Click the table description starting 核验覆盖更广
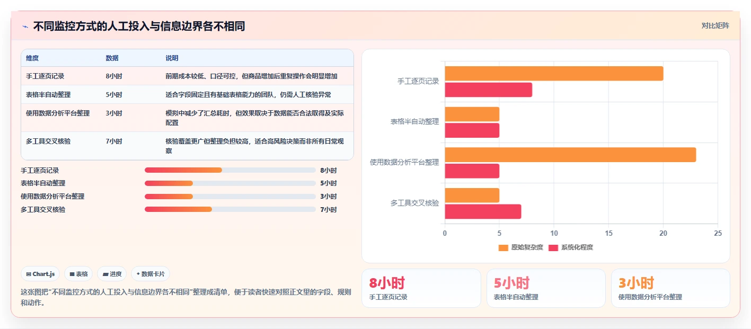Viewport: 751px width, 329px height. 255,146
